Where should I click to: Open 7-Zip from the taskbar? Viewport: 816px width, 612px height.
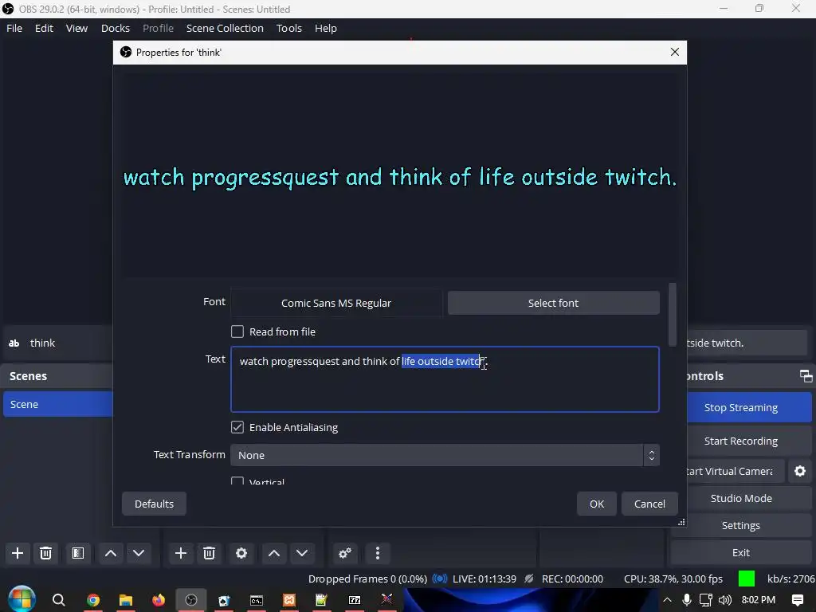(x=355, y=600)
